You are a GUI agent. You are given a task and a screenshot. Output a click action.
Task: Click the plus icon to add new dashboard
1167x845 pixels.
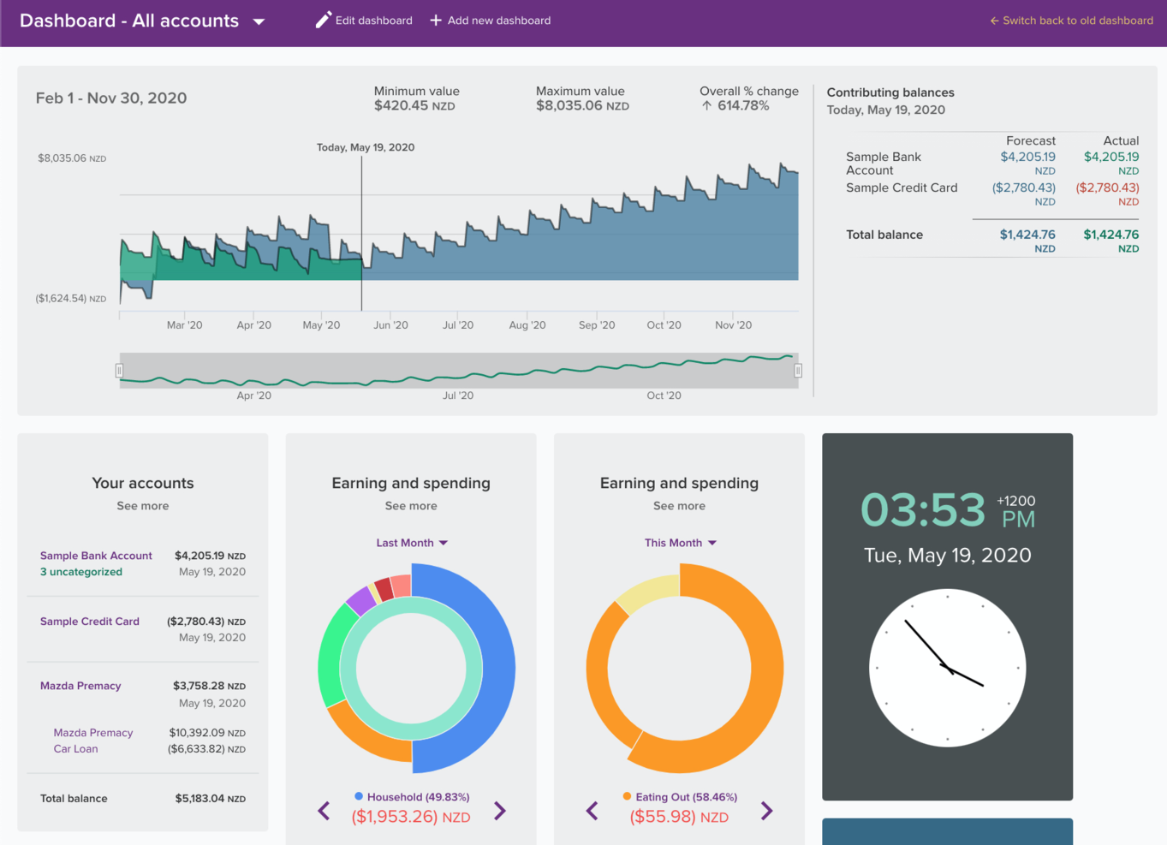435,19
